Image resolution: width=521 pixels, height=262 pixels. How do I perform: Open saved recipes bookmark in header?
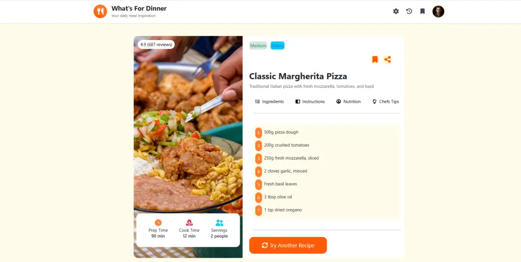(423, 11)
